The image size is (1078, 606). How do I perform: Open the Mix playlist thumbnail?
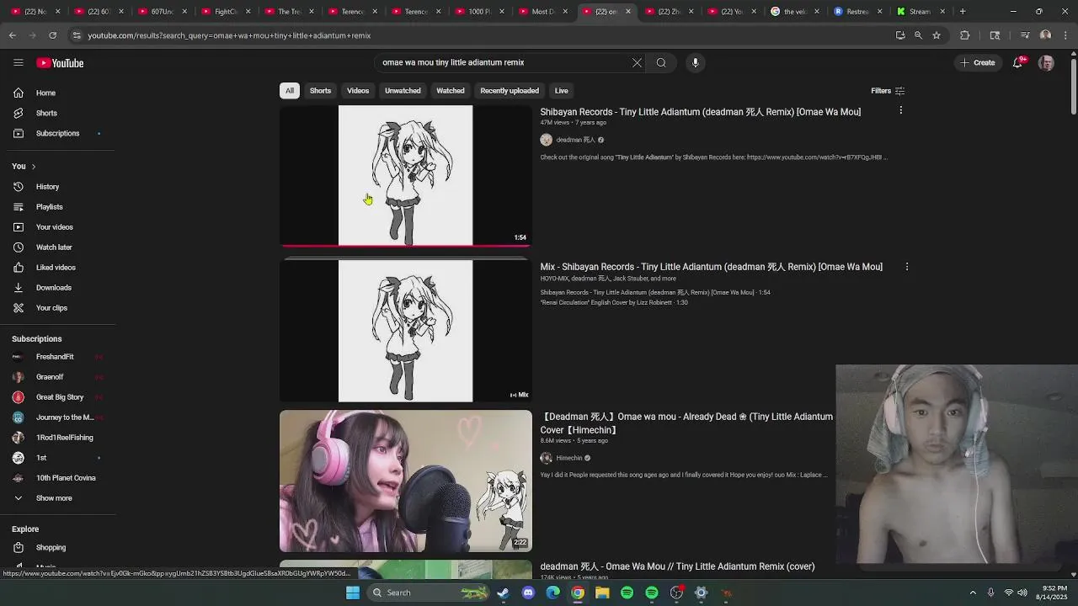click(x=406, y=331)
